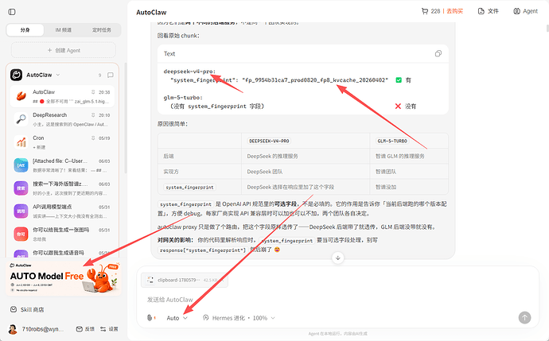The width and height of the screenshot is (549, 341).
Task: Click the GLM-5-TURBO table header
Action: click(392, 141)
